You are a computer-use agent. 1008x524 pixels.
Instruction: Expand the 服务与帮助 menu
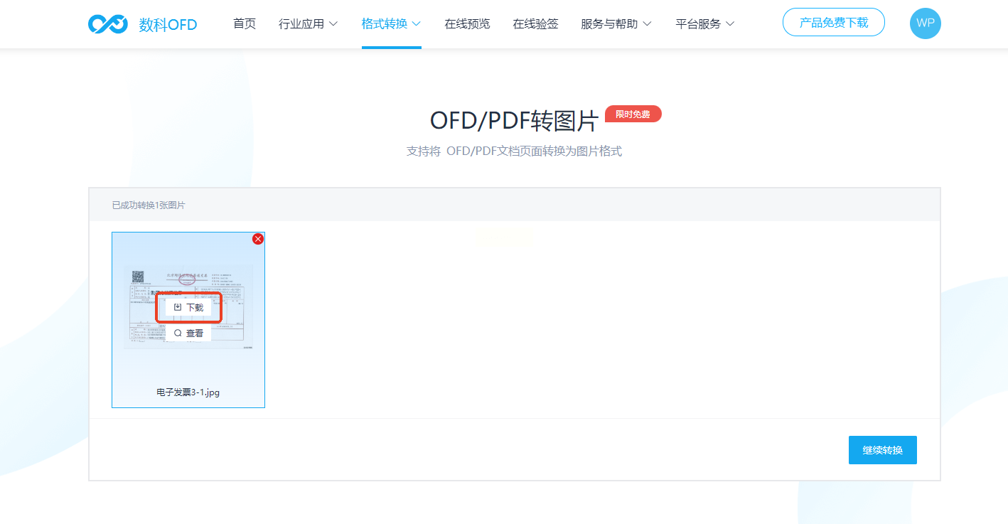616,23
